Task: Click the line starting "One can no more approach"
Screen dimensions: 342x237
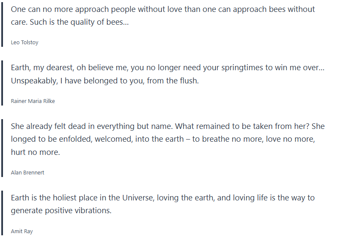Action: tap(163, 9)
